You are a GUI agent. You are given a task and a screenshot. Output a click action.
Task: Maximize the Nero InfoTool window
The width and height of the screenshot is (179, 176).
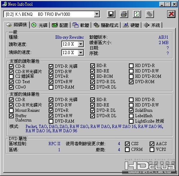(x=168, y=4)
